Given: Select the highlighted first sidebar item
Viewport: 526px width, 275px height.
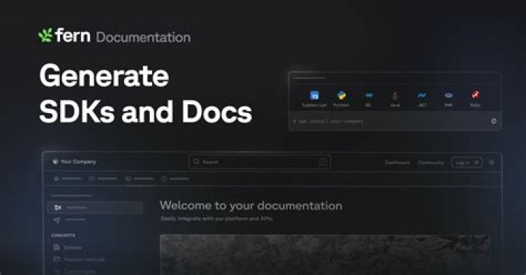Looking at the screenshot, I should 95,208.
